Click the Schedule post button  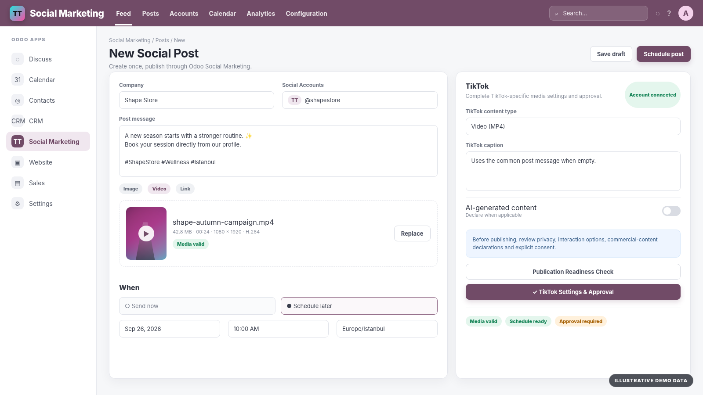[x=663, y=54]
